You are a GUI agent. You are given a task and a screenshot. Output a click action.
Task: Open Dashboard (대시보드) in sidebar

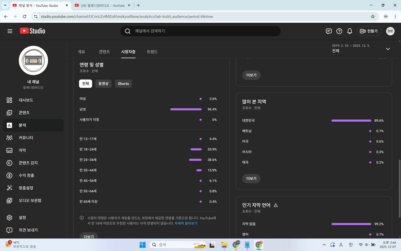pos(26,100)
